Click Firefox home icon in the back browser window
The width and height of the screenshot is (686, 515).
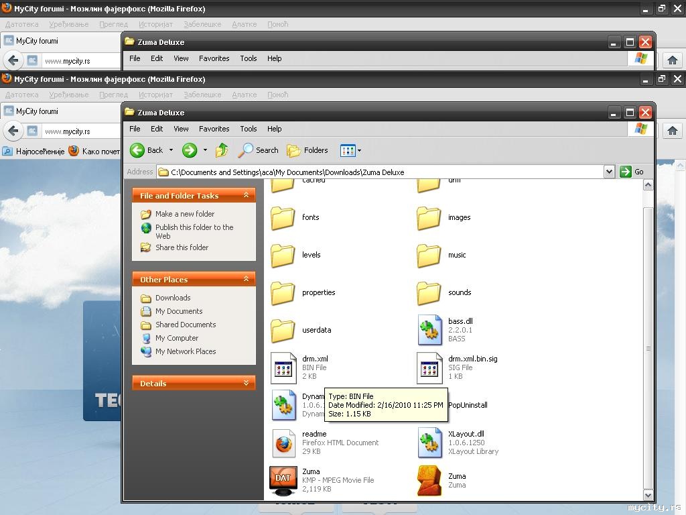click(x=673, y=60)
